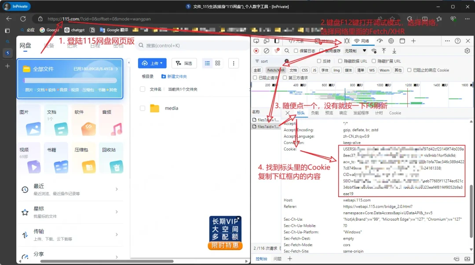The height and width of the screenshot is (265, 475).
Task: Open the vertical three-dot more menu
Action: 233,63
